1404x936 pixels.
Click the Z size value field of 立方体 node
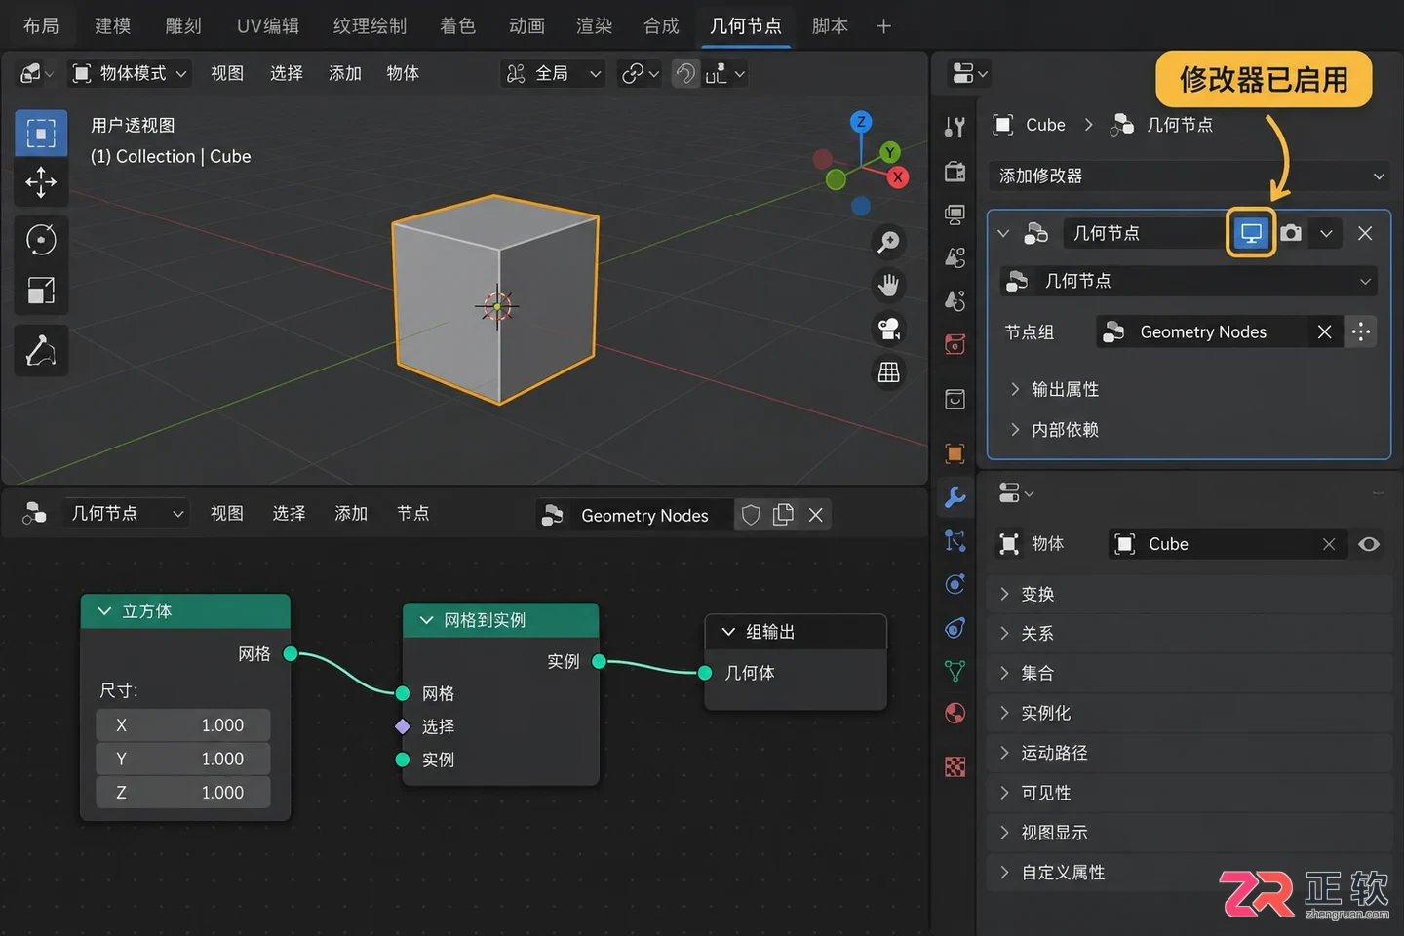pos(183,793)
